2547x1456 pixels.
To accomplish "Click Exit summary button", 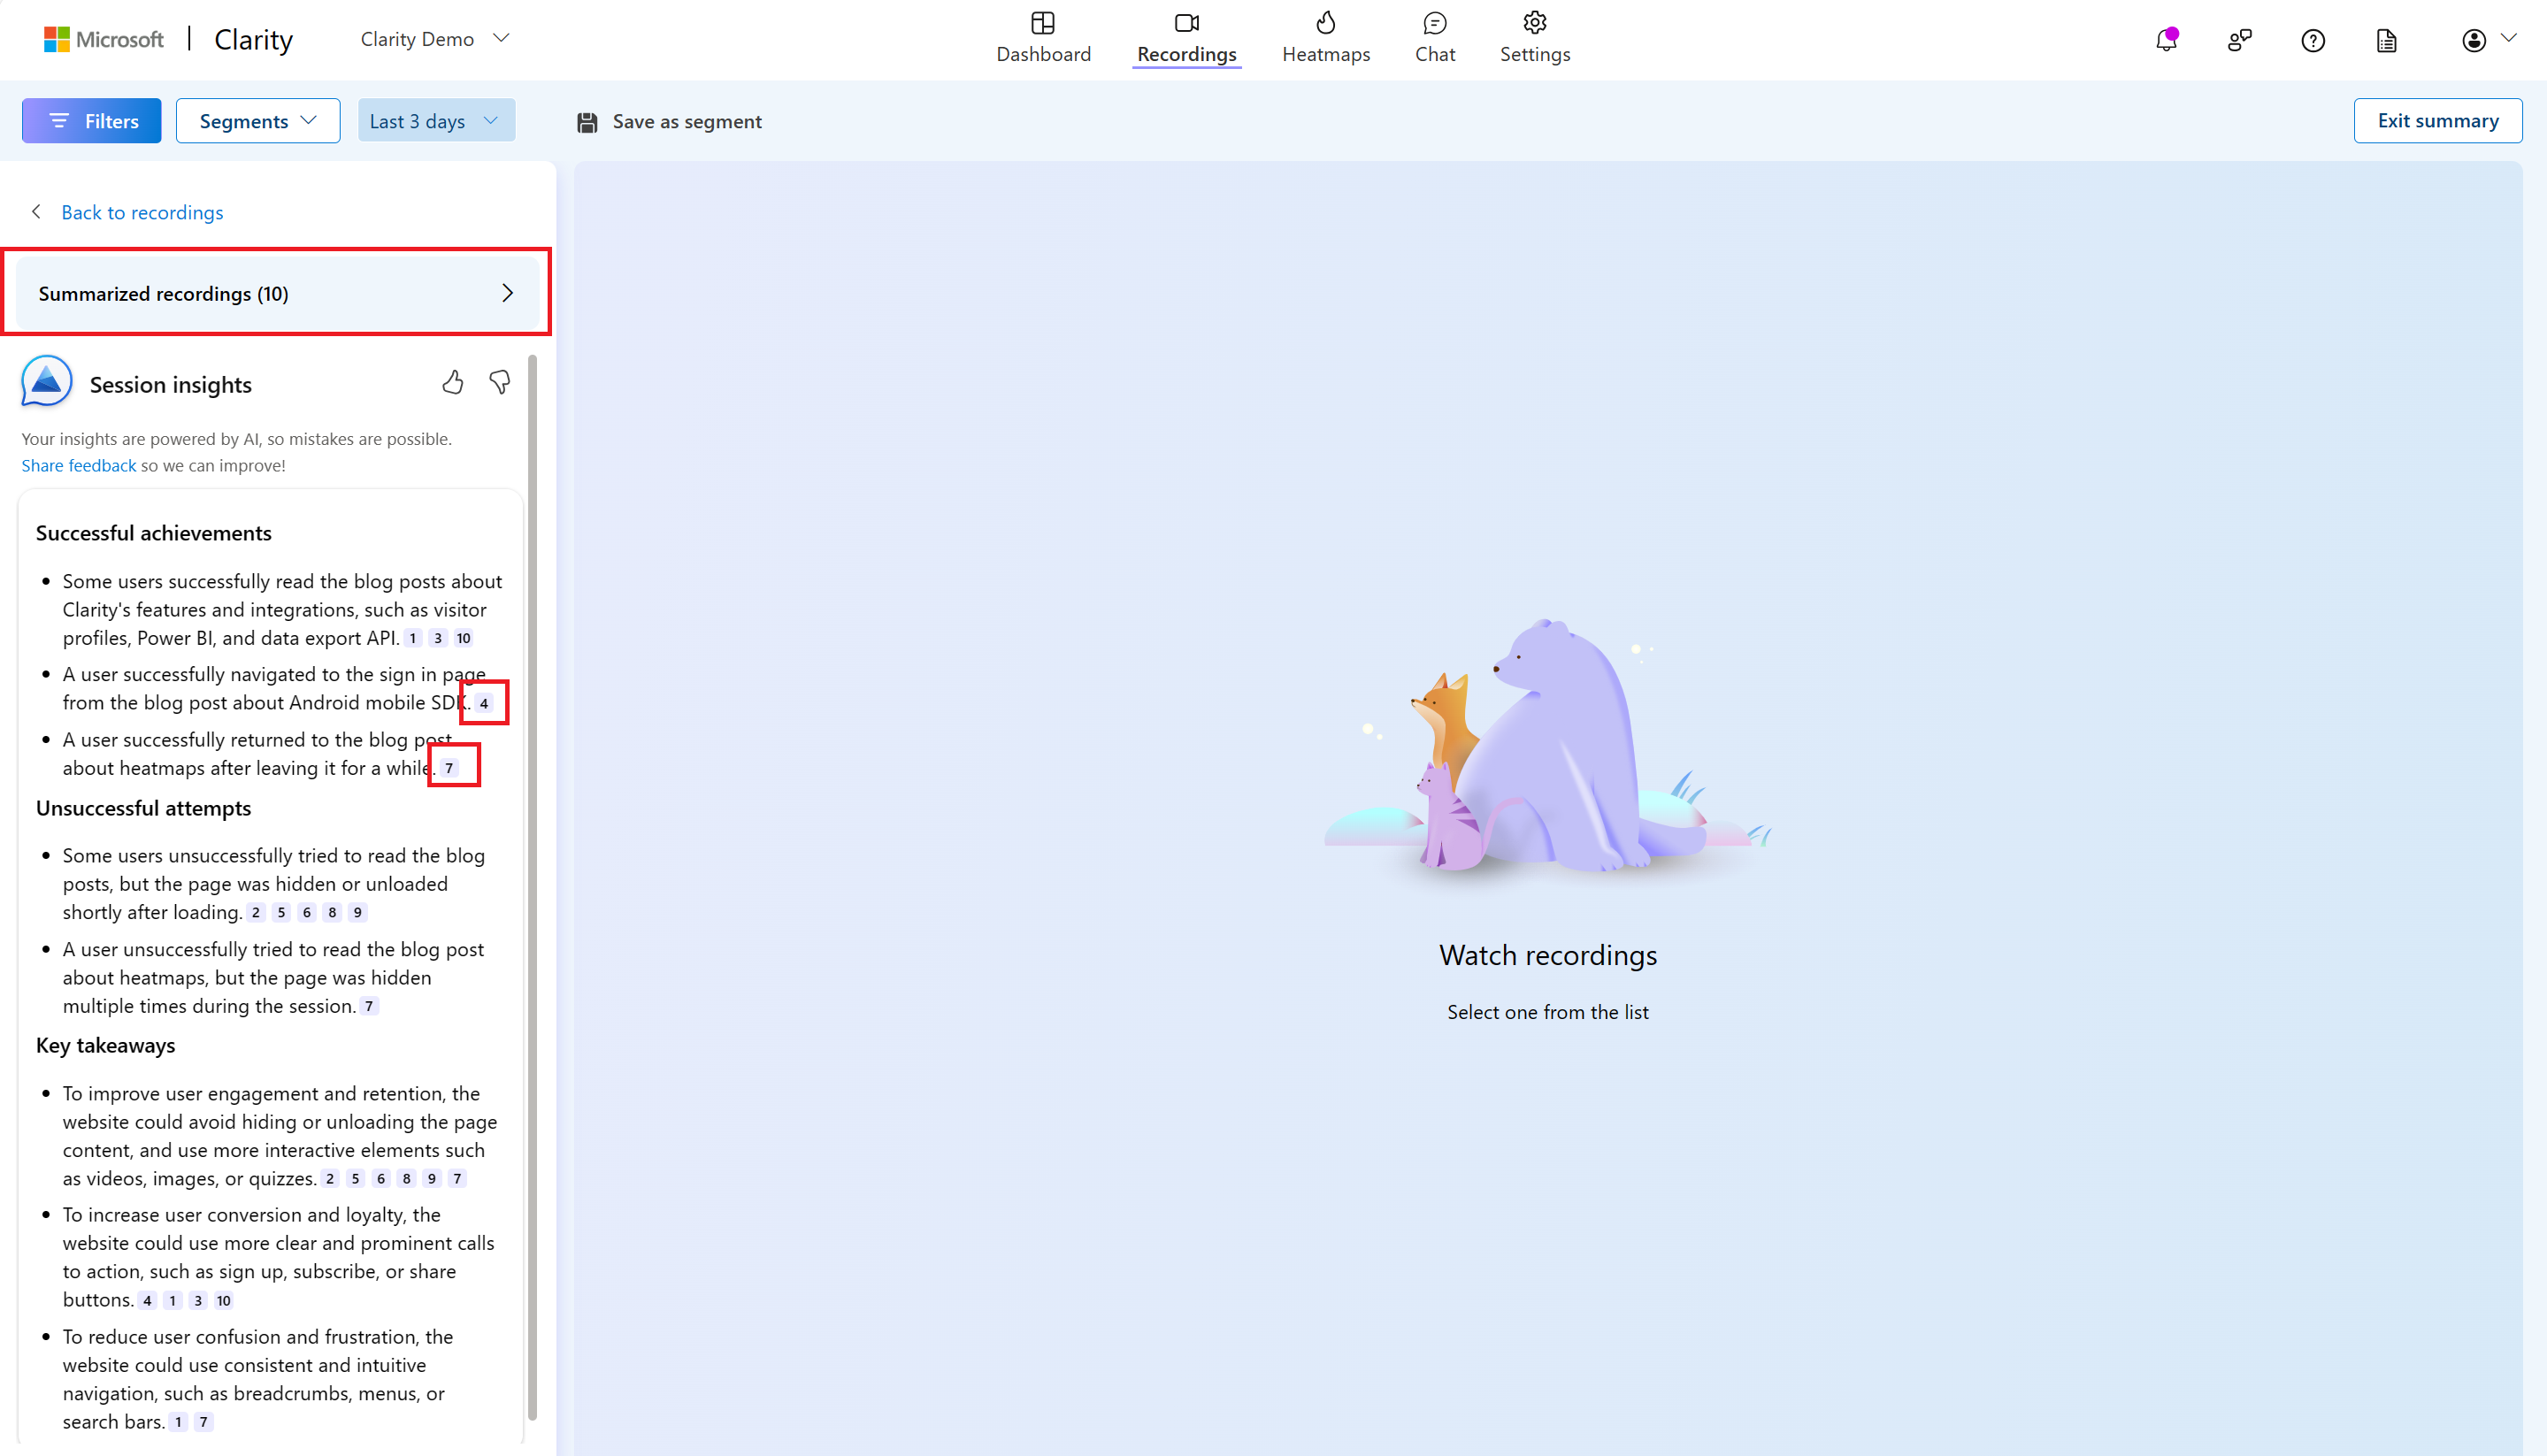I will tap(2438, 121).
